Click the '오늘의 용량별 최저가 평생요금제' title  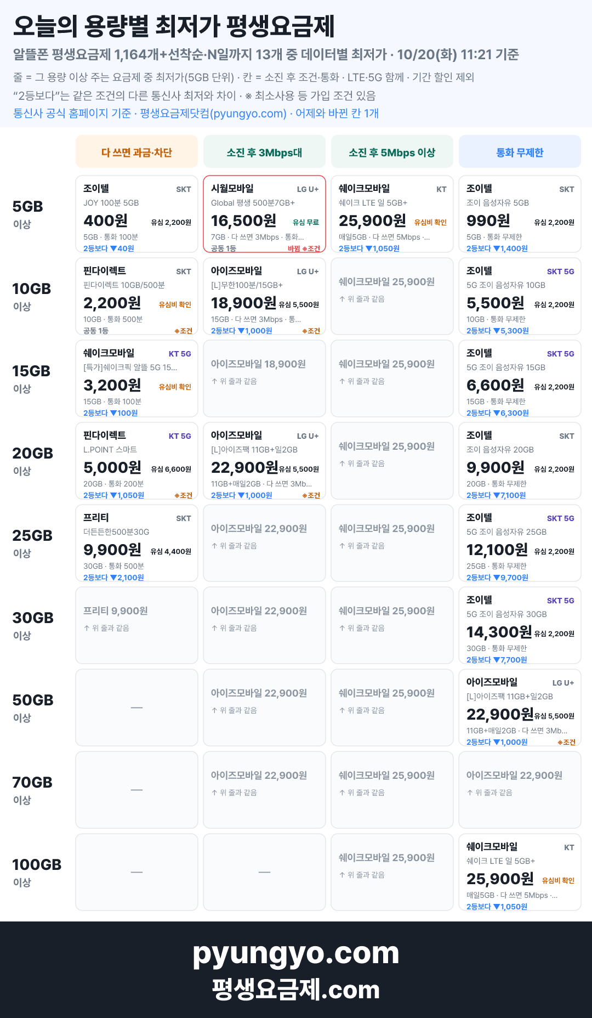[x=174, y=26]
